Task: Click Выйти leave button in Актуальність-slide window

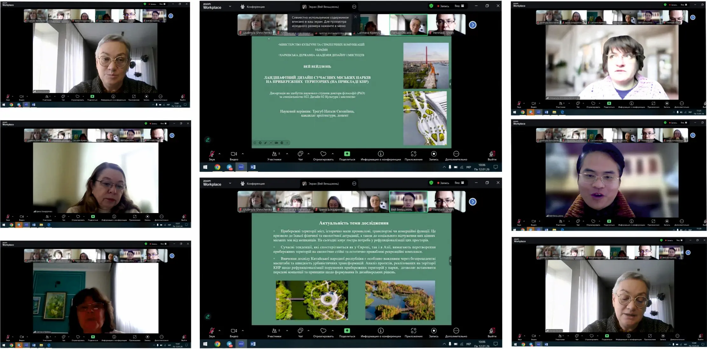Action: pos(492,331)
